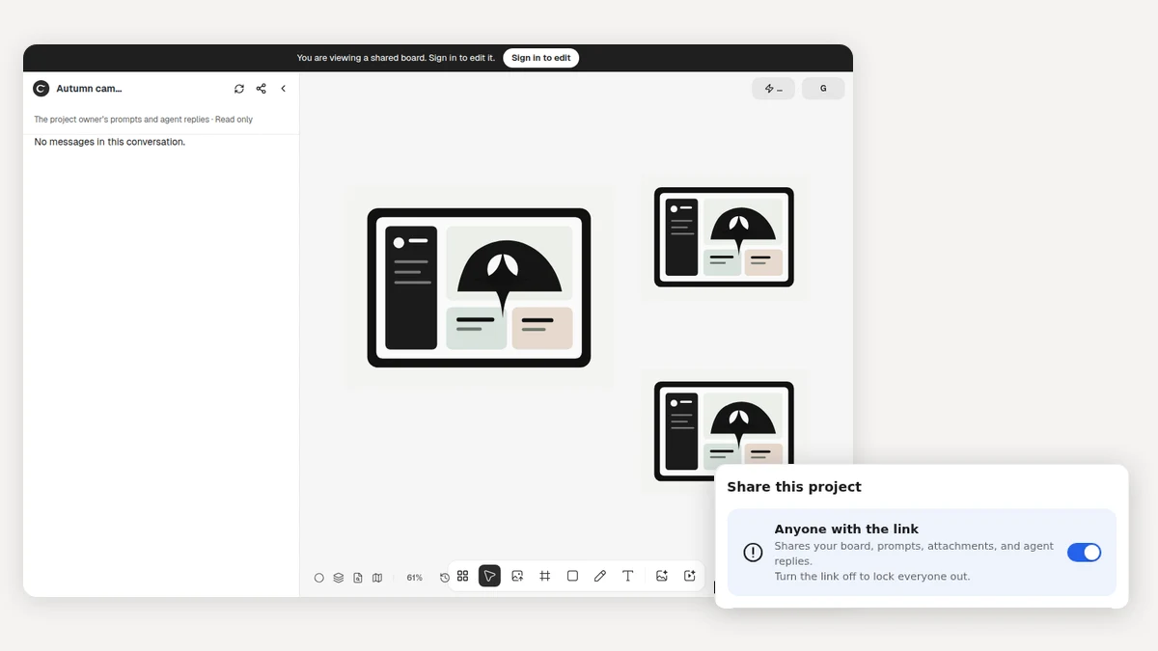Click the Sign in to edit button

[540, 58]
